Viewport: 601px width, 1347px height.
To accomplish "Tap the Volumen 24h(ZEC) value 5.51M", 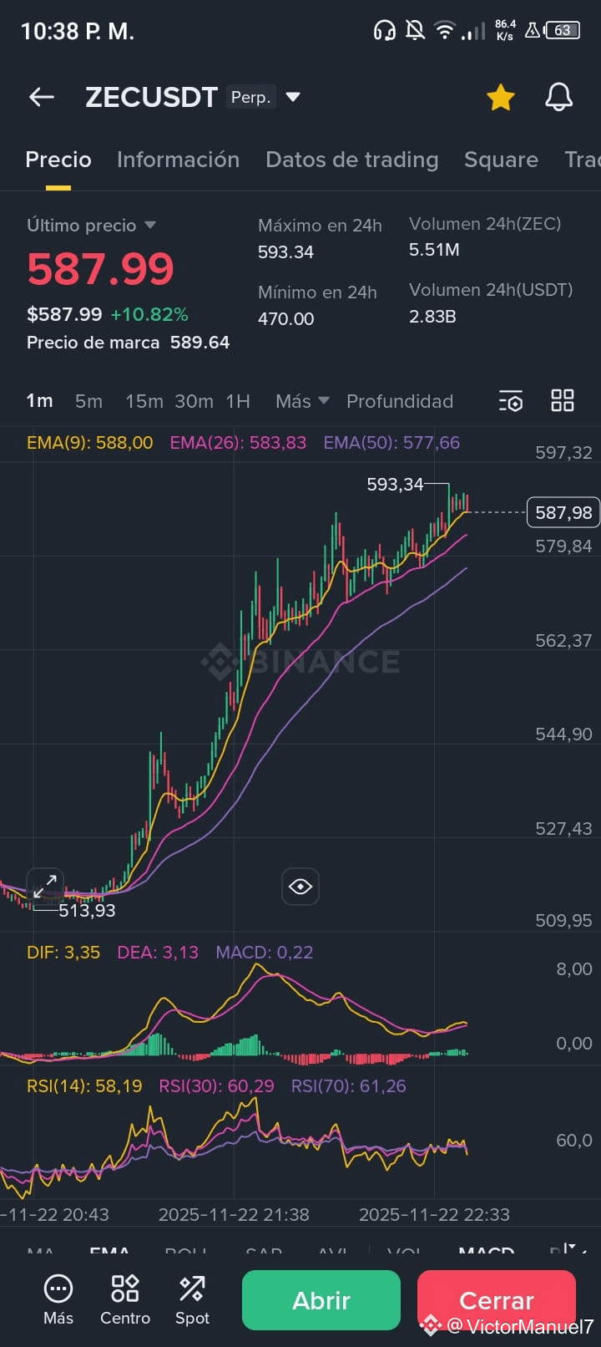I will click(x=434, y=249).
